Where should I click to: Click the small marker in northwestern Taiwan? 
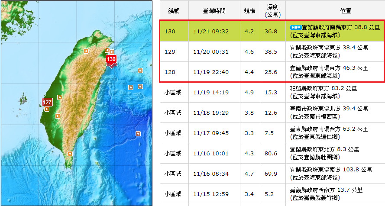(86, 51)
